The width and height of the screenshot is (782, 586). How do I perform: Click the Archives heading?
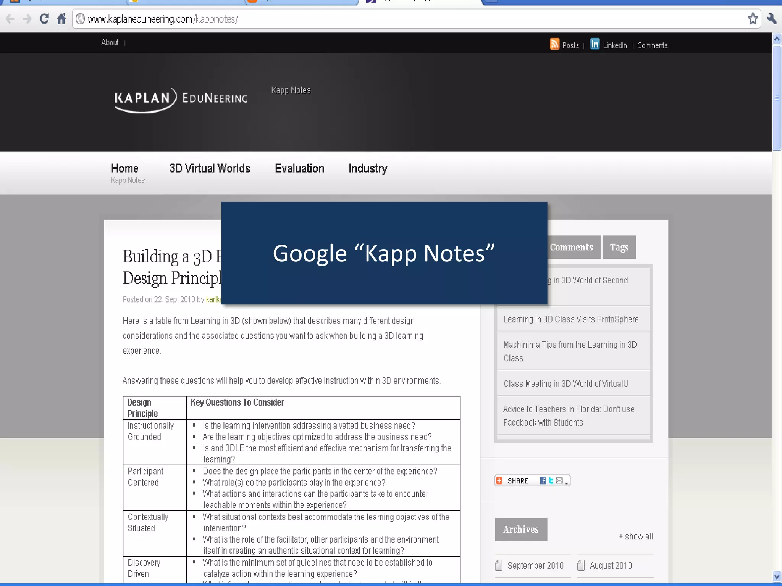point(521,529)
